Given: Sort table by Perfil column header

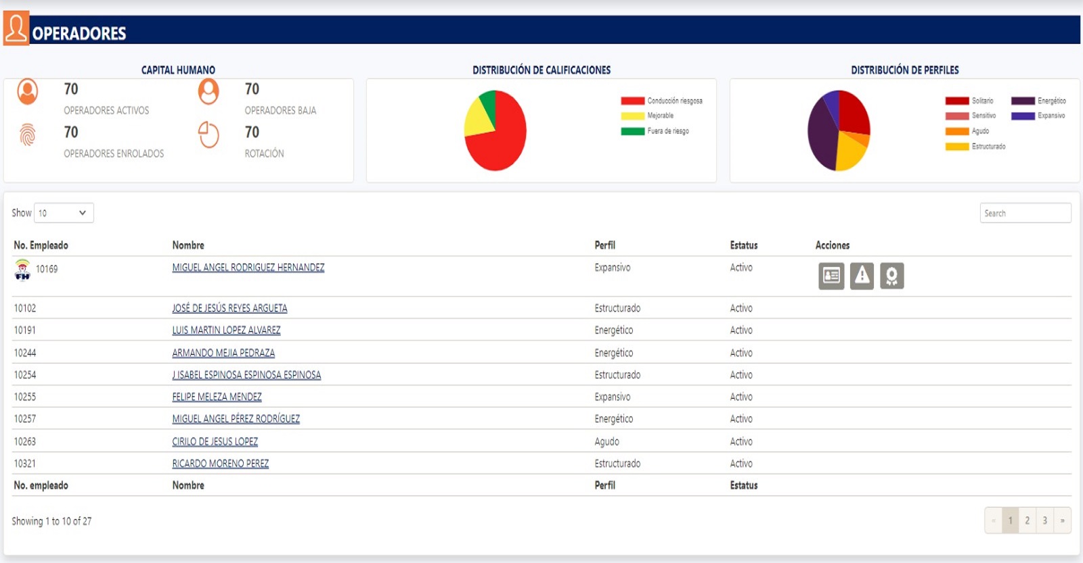Looking at the screenshot, I should (604, 245).
